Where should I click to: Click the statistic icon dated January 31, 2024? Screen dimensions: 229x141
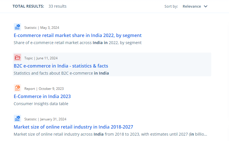click(x=17, y=118)
